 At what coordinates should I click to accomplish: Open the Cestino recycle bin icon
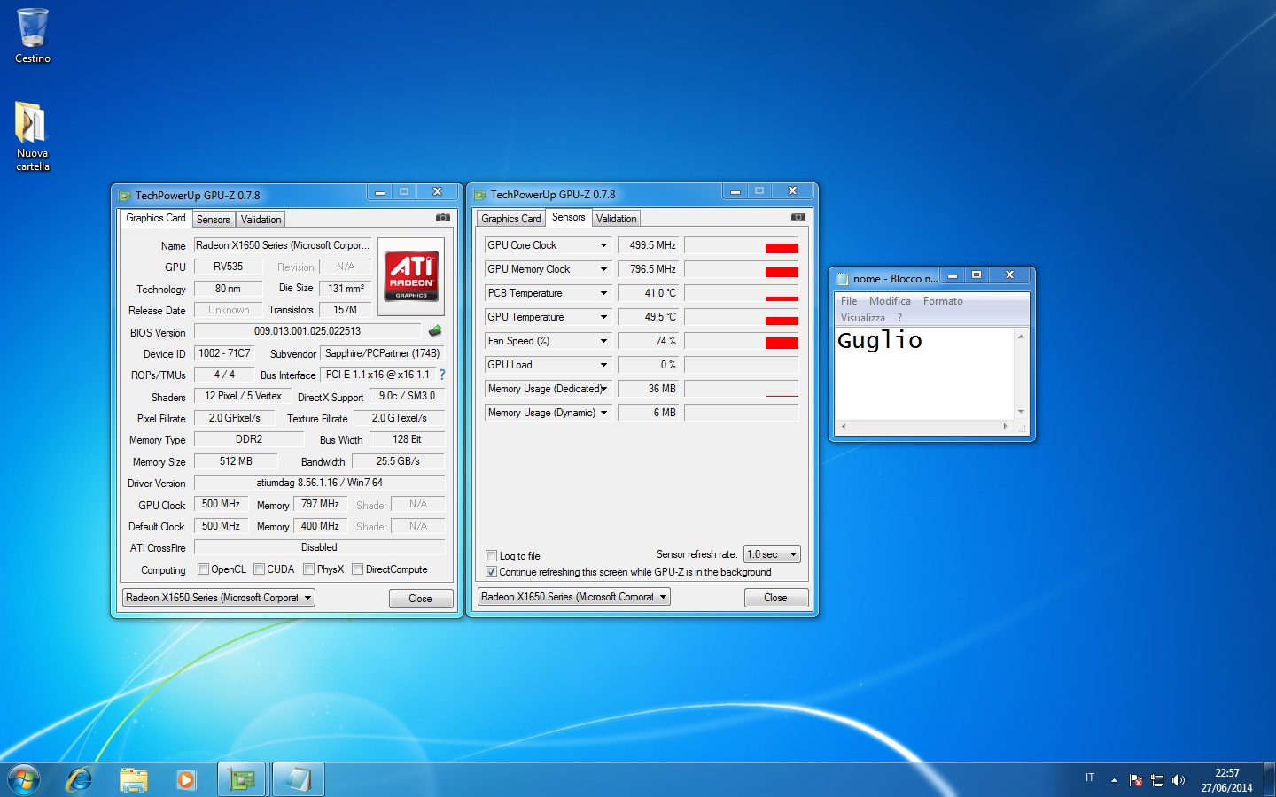(x=33, y=35)
